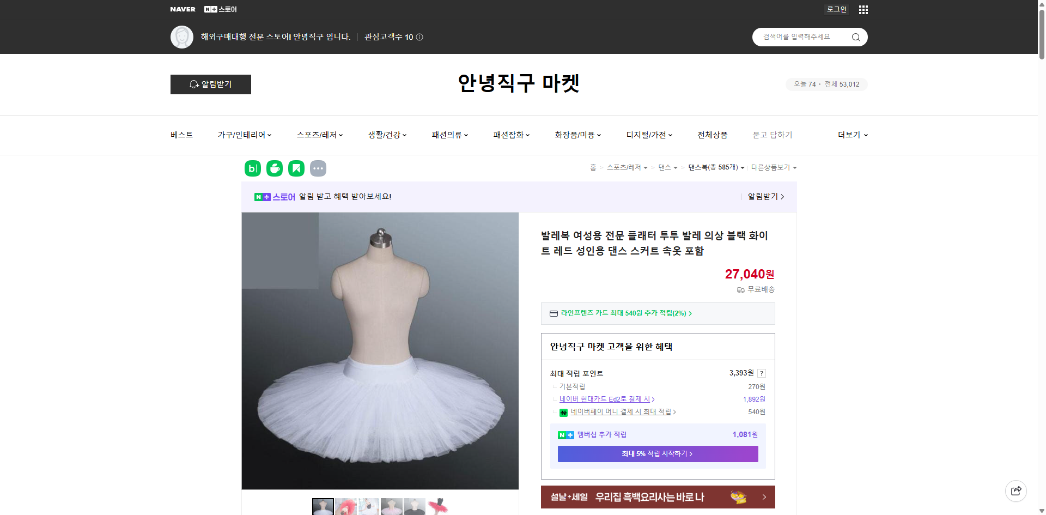
Task: Save the product with the Keep bookmark icon
Action: 296,168
